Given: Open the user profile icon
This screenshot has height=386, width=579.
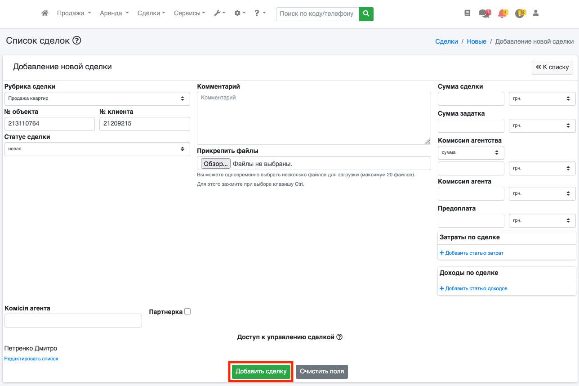Looking at the screenshot, I should [535, 13].
